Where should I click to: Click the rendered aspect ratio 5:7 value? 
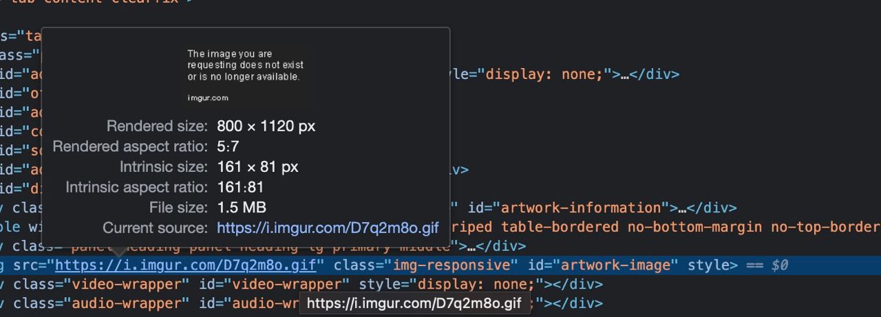pos(228,146)
